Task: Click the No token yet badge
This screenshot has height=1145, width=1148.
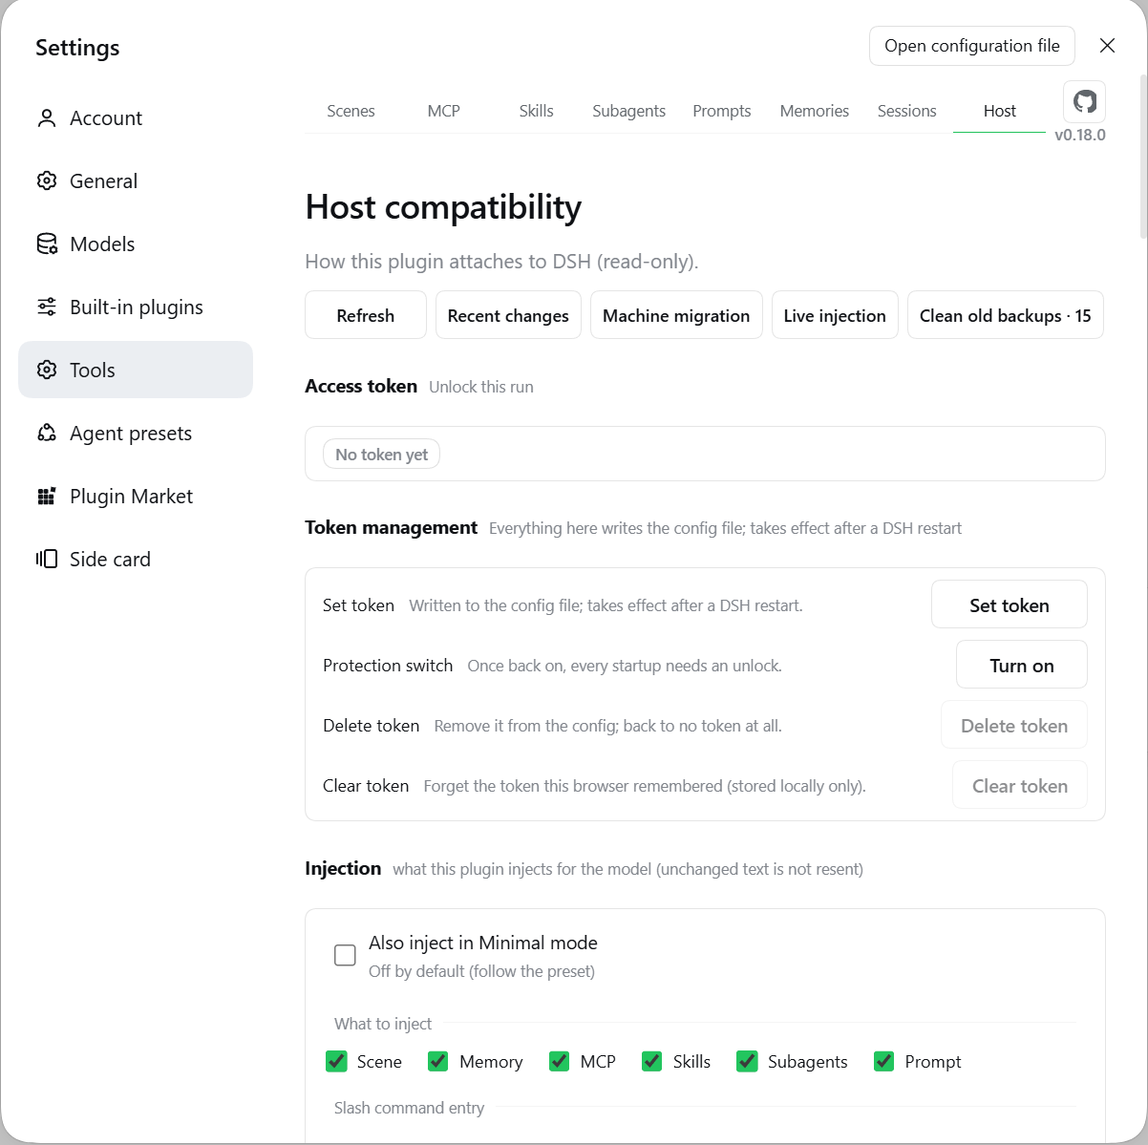Action: tap(382, 455)
